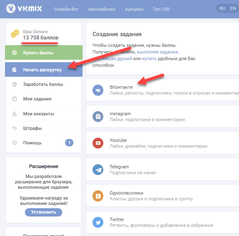Choose the Youtube task category
This screenshot has height=236, width=239.
coord(163,143)
